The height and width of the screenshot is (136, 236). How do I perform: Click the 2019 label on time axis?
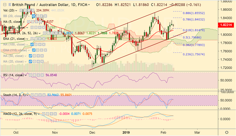tap(126, 132)
